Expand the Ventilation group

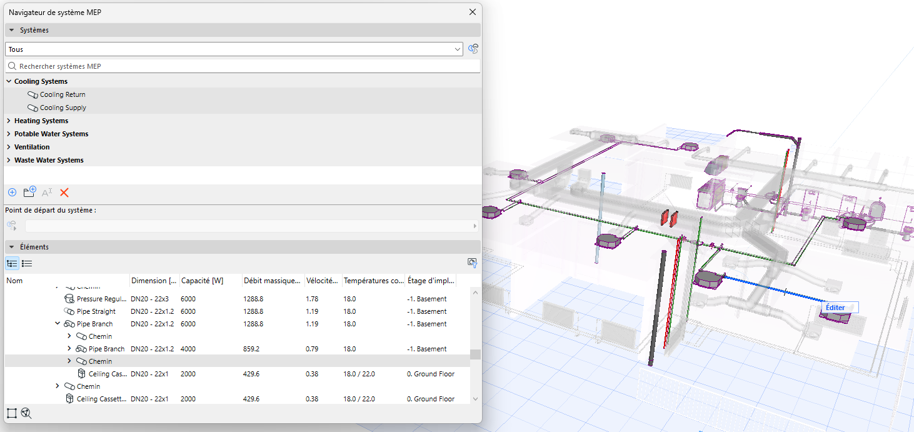point(9,147)
